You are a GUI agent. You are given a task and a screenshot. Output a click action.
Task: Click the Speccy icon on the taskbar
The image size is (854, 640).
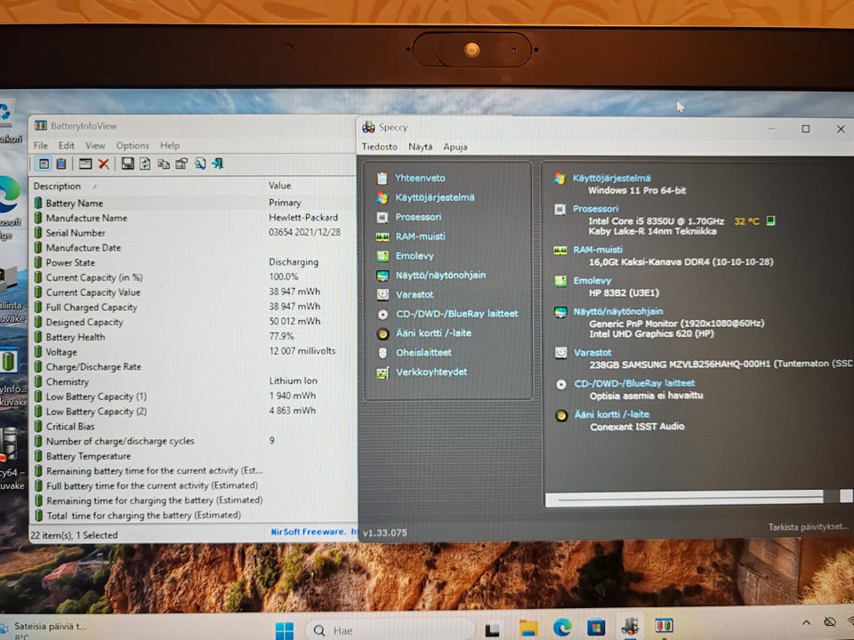630,626
